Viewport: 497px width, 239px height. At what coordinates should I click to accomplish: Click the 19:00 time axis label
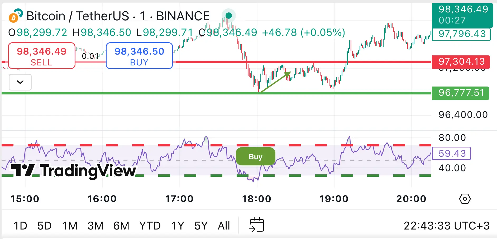334,199
